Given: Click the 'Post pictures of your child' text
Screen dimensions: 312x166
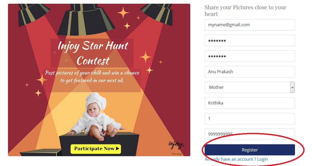Looking at the screenshot, I should tap(92, 76).
